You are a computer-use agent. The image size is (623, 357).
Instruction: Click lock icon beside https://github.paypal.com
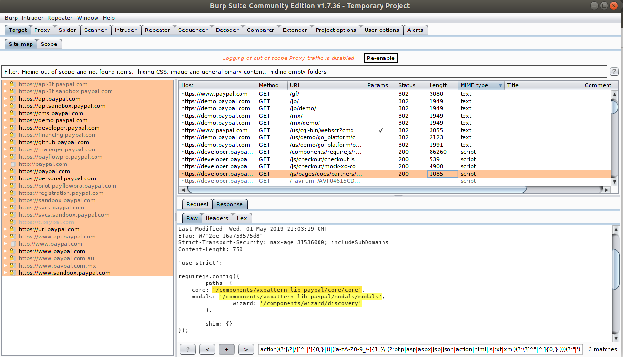tap(13, 142)
